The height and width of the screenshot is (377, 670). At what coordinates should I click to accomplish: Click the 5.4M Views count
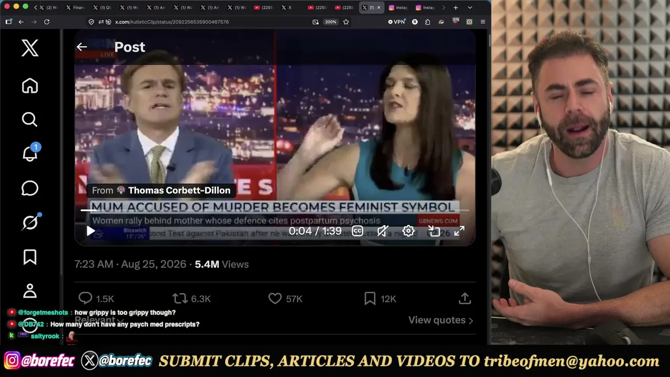coord(221,264)
